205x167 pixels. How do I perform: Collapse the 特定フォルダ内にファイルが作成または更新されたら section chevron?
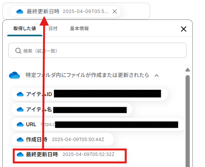tap(157, 75)
